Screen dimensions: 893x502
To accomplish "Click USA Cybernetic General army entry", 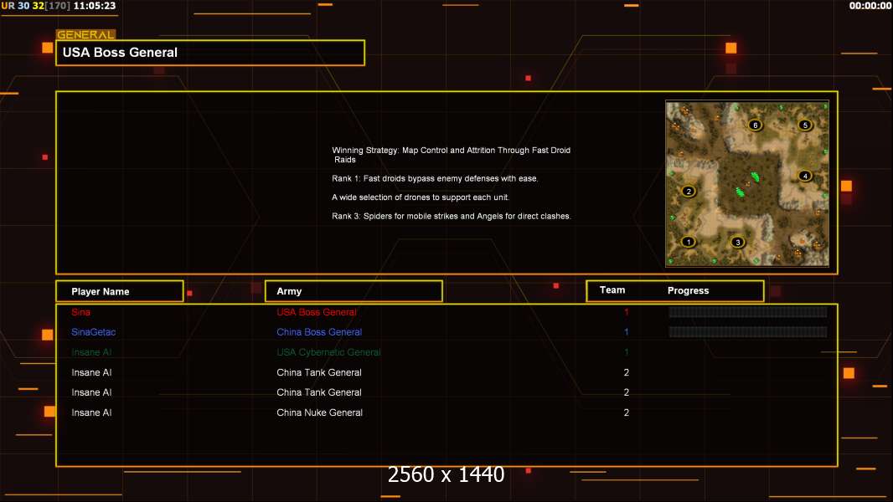I will 328,352.
